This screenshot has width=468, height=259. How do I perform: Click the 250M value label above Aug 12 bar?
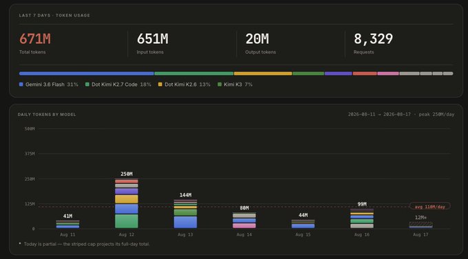[127, 174]
